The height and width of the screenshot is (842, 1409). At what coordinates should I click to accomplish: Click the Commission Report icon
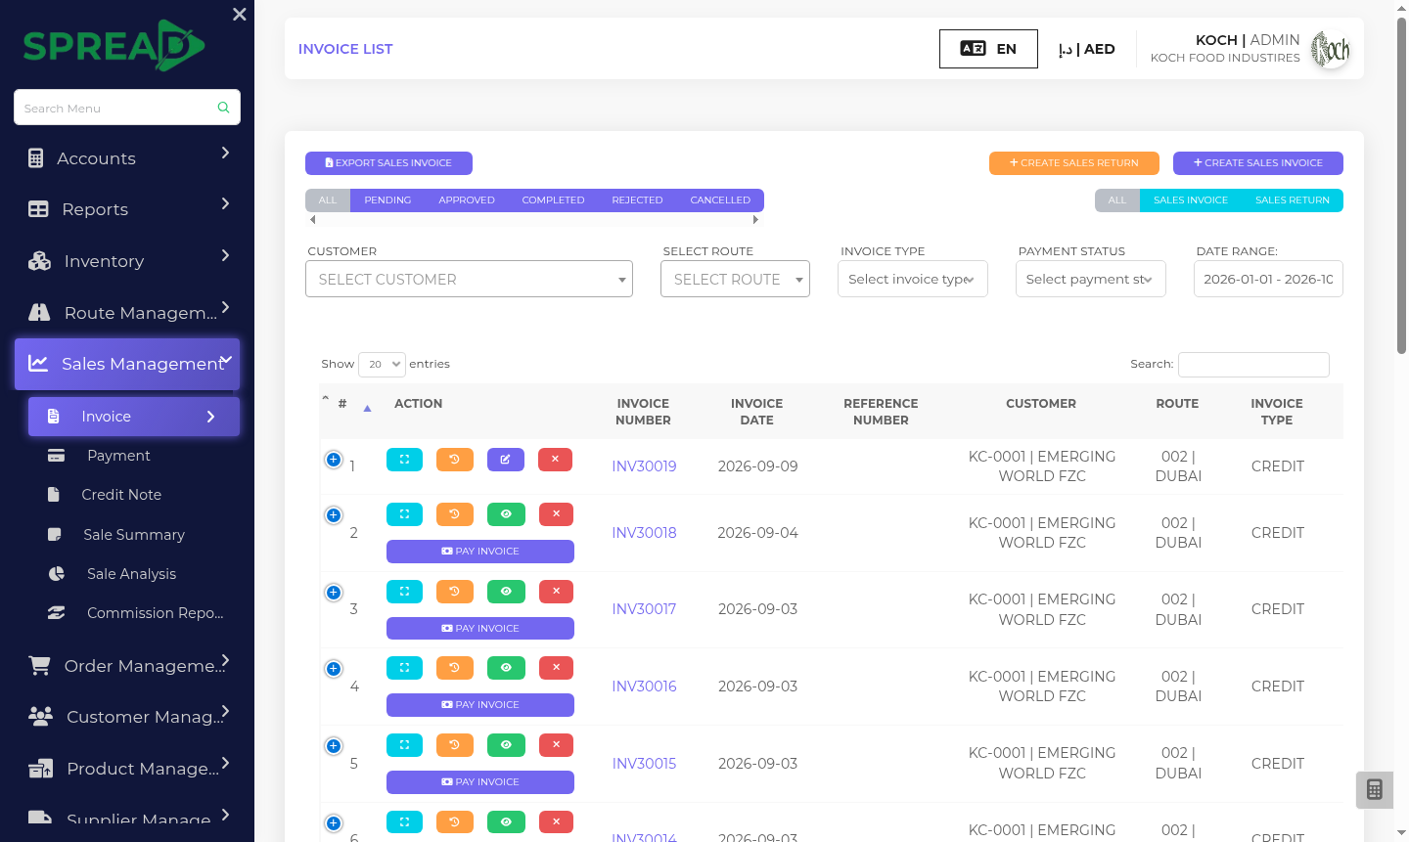click(57, 613)
